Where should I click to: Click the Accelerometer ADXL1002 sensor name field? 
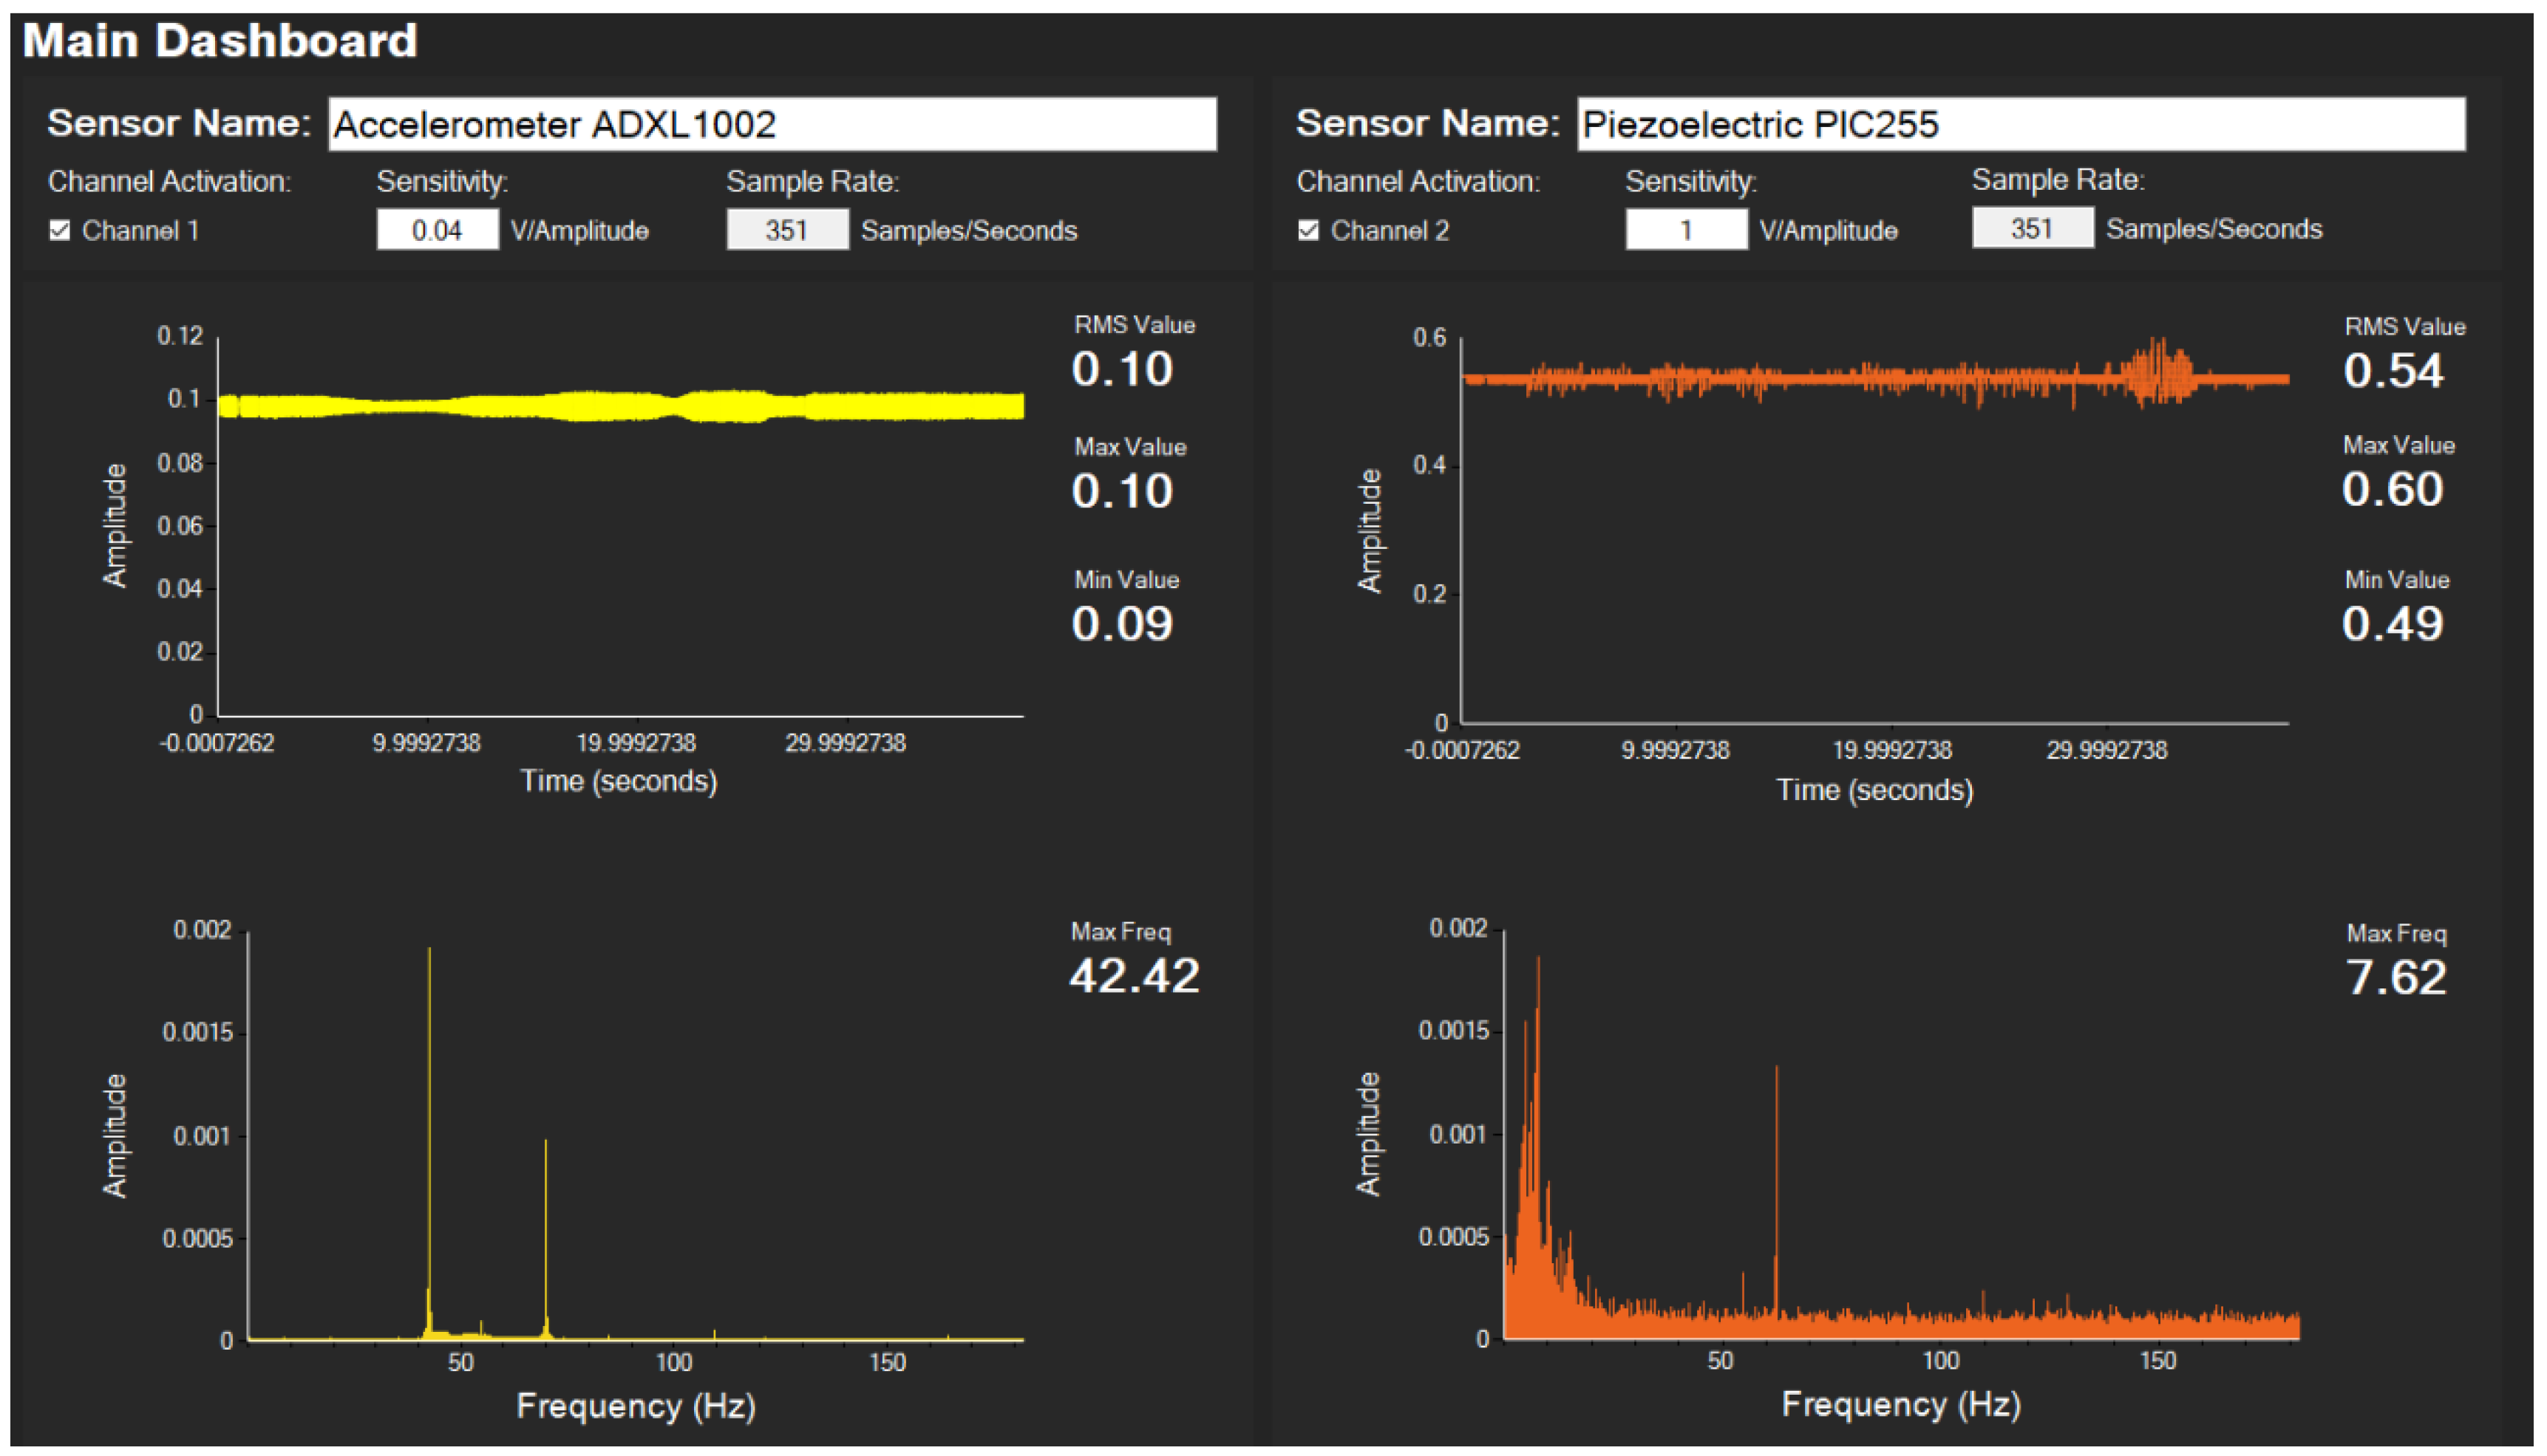[772, 124]
